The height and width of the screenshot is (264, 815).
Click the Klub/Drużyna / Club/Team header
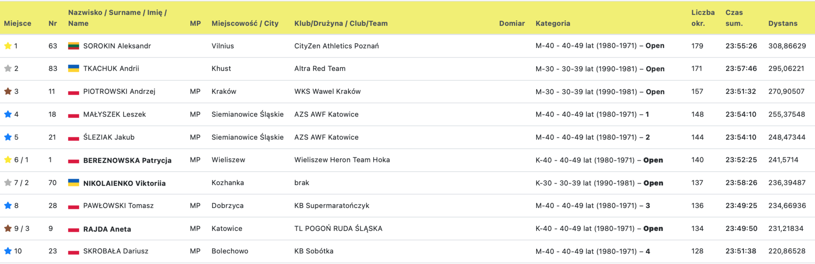click(x=341, y=23)
